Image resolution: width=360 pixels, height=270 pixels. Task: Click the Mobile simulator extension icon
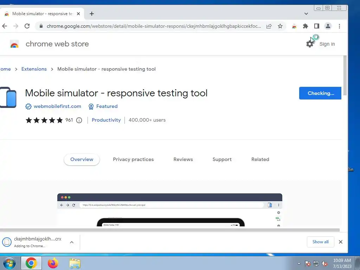coord(8,97)
